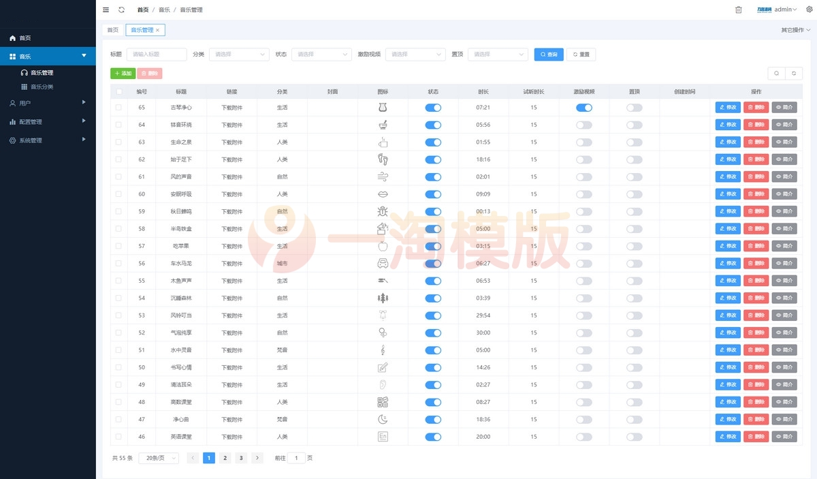Click the search icon button above table
This screenshot has width=817, height=479.
pyautogui.click(x=776, y=73)
